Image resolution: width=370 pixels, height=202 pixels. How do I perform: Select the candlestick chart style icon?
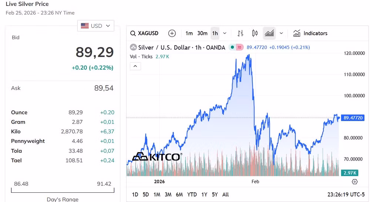255,33
